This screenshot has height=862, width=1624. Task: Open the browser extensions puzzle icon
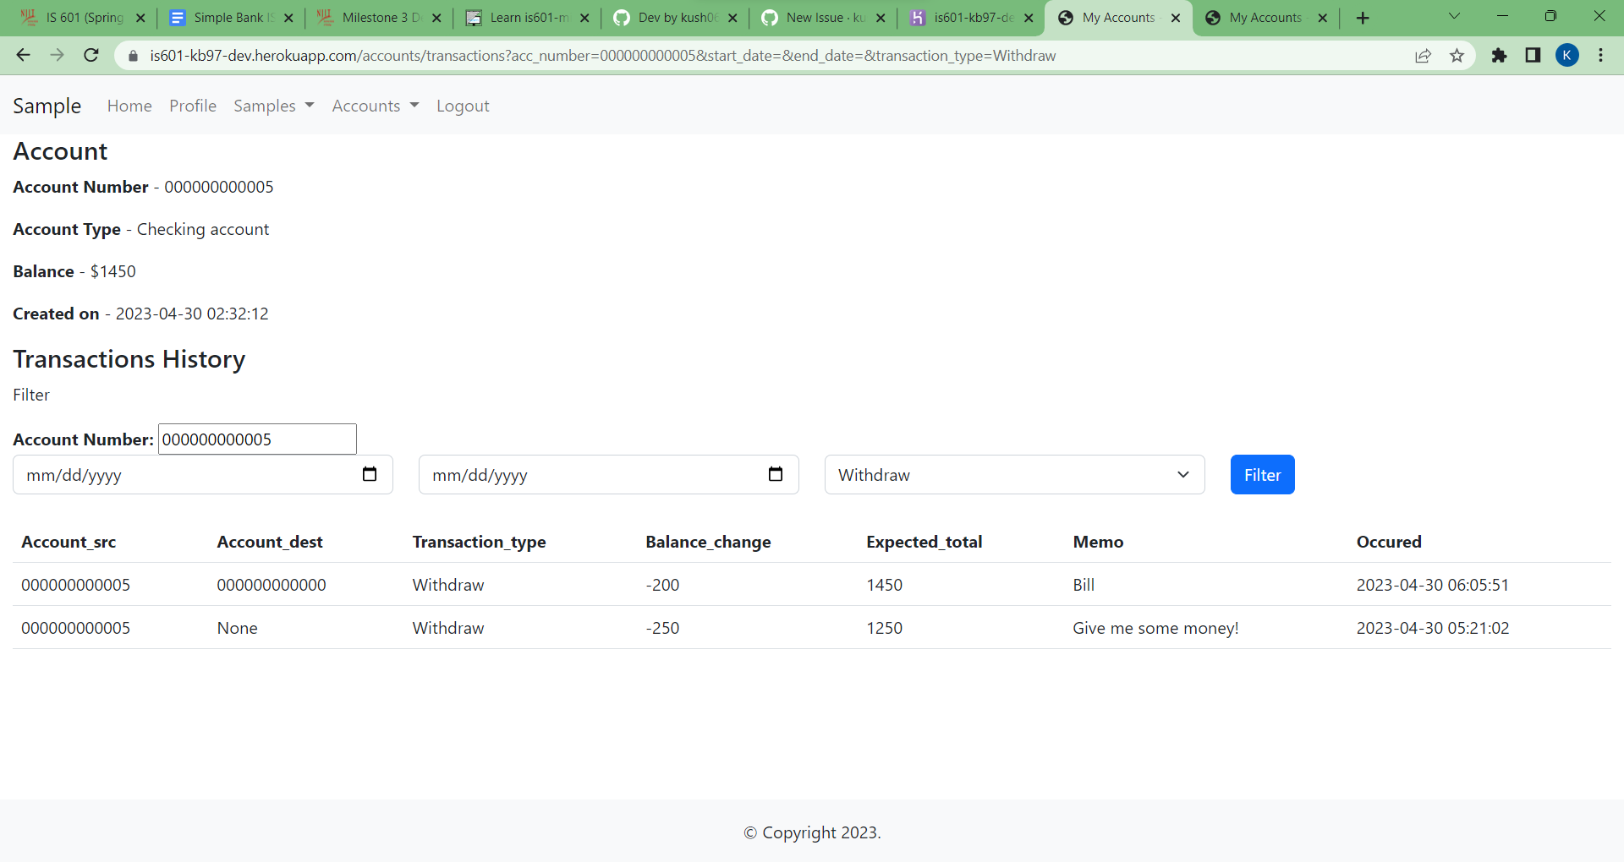pyautogui.click(x=1500, y=55)
